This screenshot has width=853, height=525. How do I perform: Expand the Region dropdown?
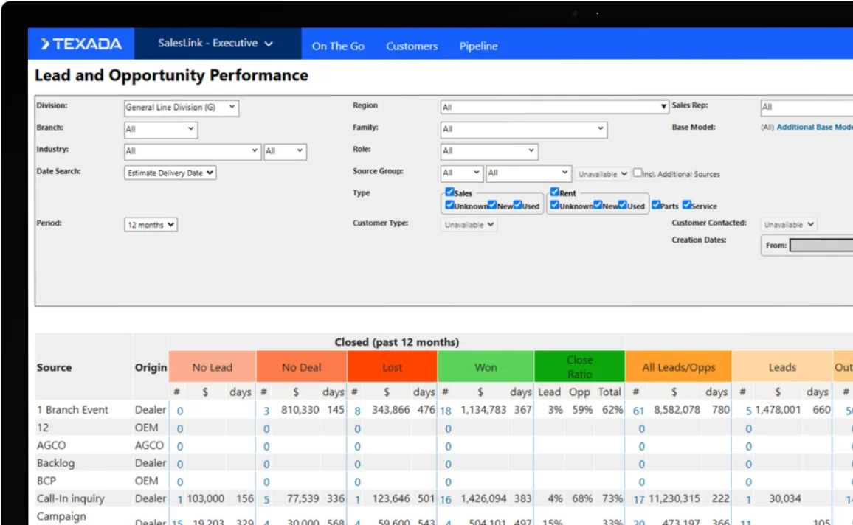tap(554, 106)
